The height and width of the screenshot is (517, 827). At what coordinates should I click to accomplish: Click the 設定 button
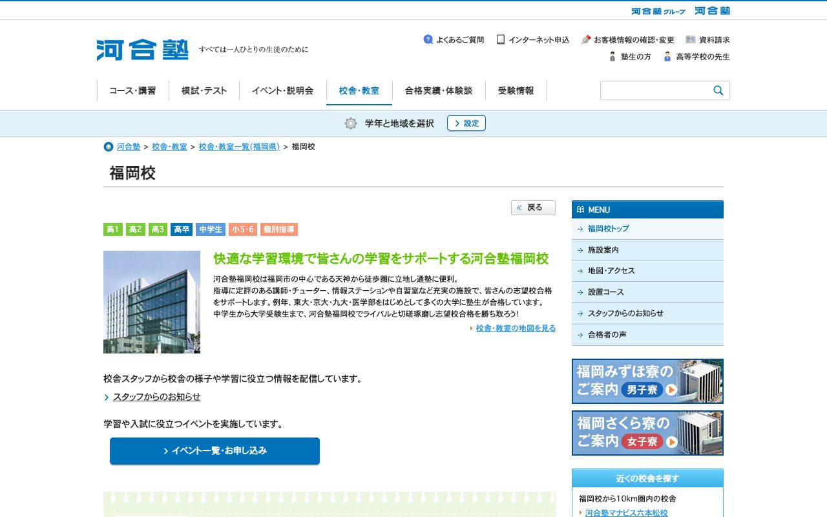466,123
